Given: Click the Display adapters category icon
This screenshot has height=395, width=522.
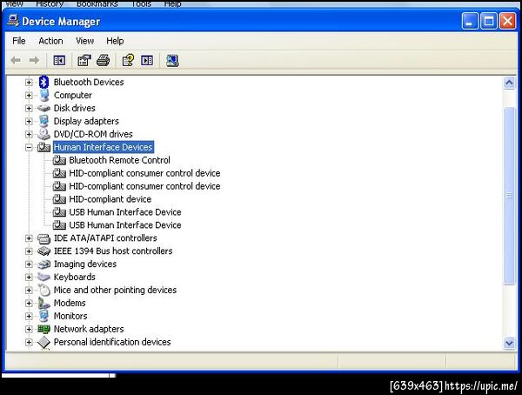Looking at the screenshot, I should 43,121.
